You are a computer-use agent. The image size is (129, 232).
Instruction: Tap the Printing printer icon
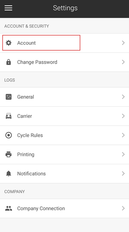[8, 154]
